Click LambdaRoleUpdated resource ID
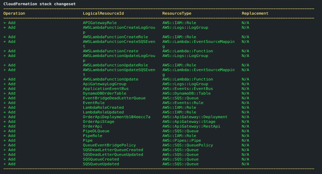The image size is (322, 174). click(103, 112)
